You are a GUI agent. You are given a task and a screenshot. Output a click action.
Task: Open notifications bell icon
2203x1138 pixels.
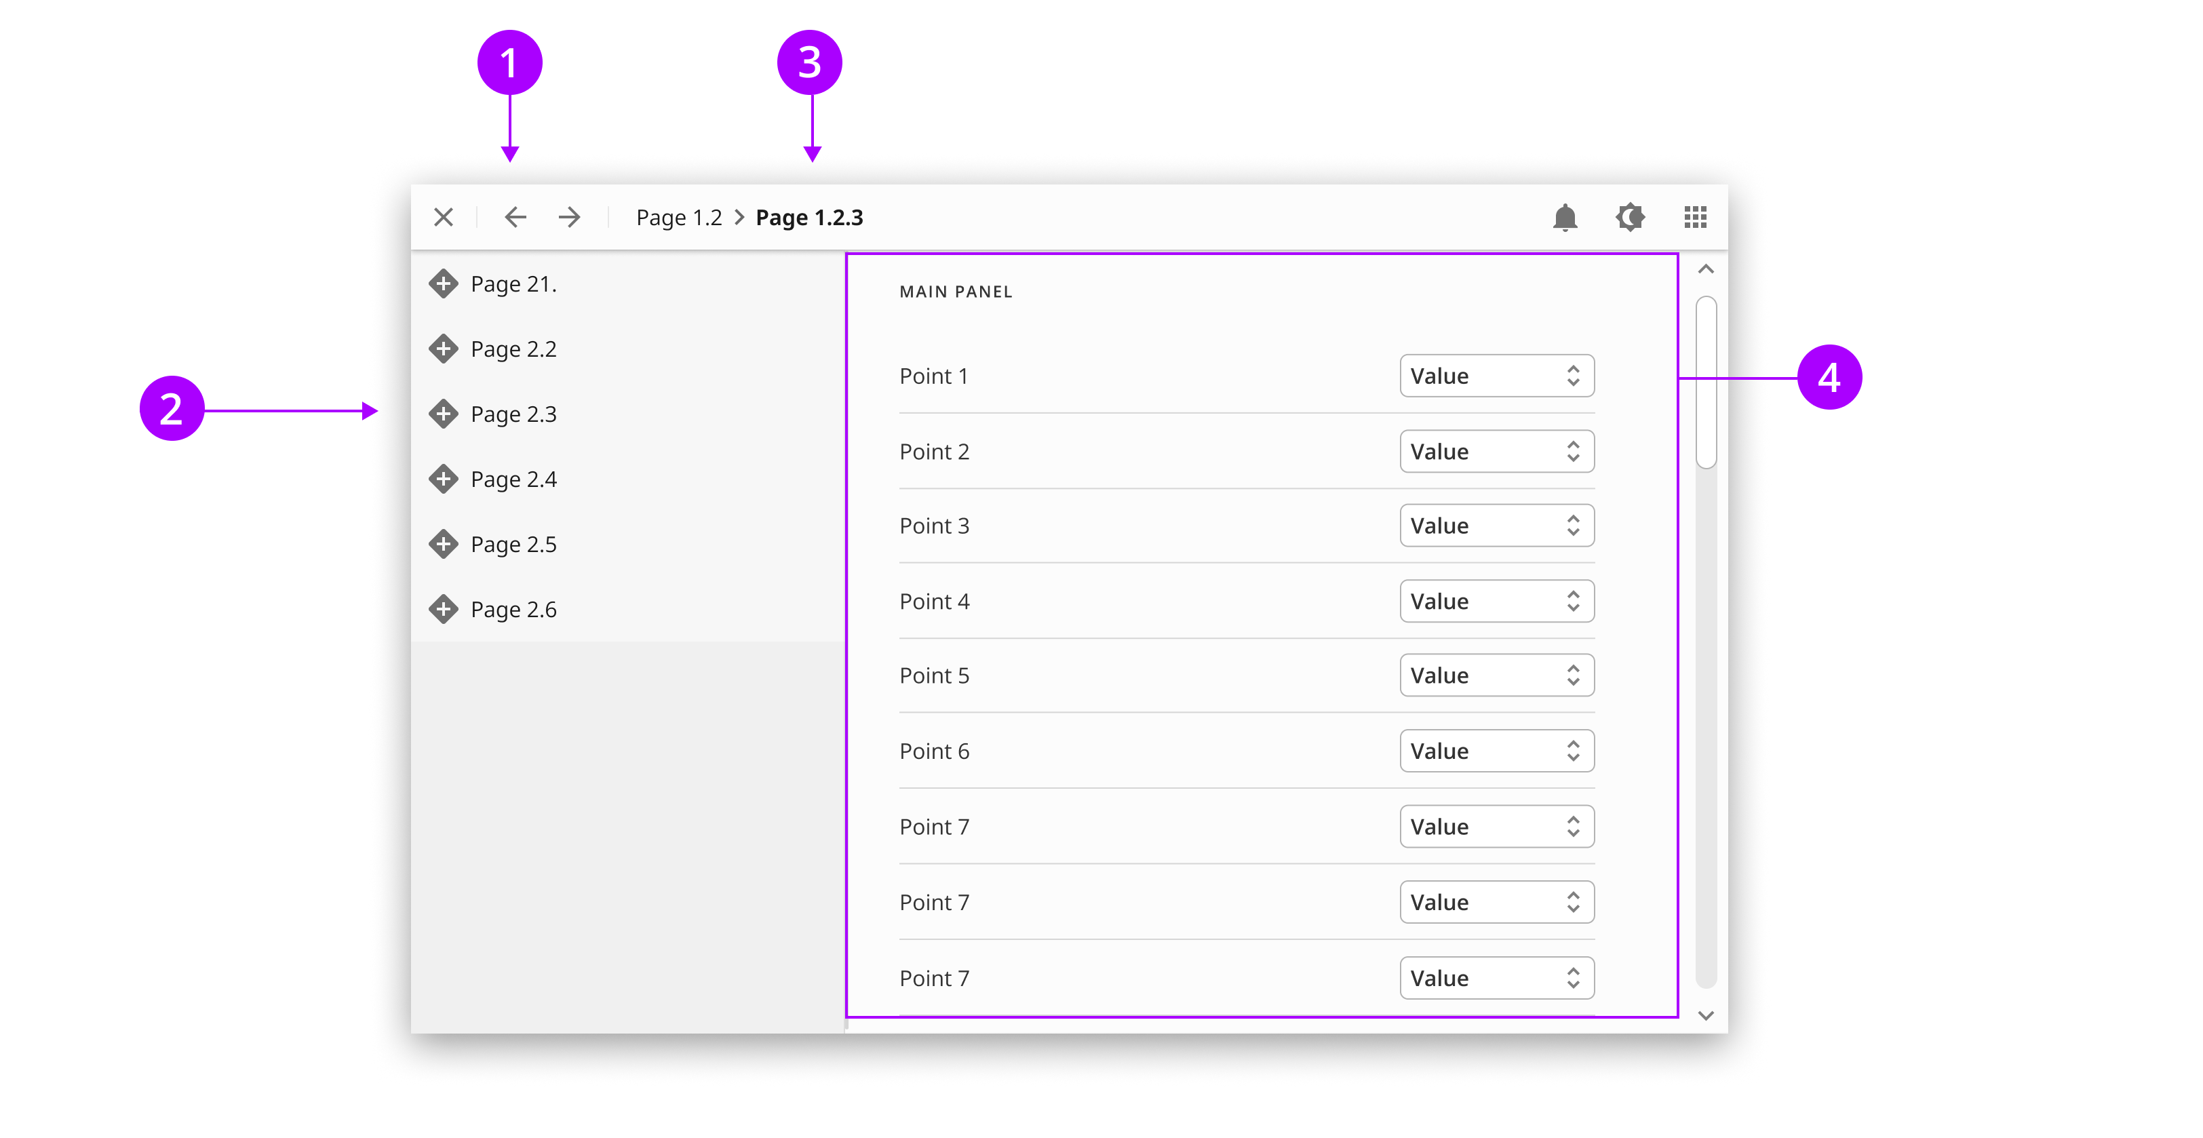pyautogui.click(x=1564, y=217)
